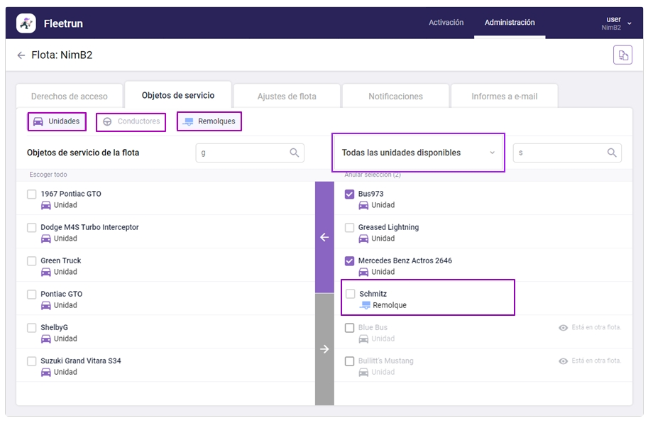Select the Remolques filter button
648x423 pixels.
209,121
